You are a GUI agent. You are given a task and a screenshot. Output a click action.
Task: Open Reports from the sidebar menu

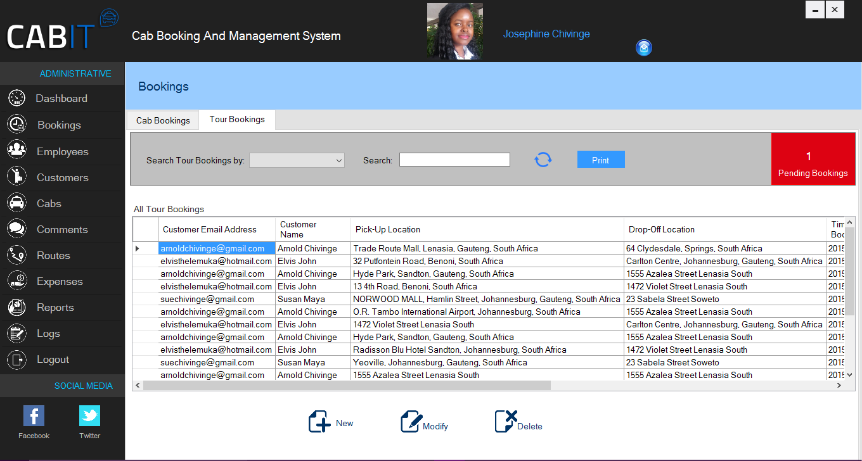(x=55, y=307)
